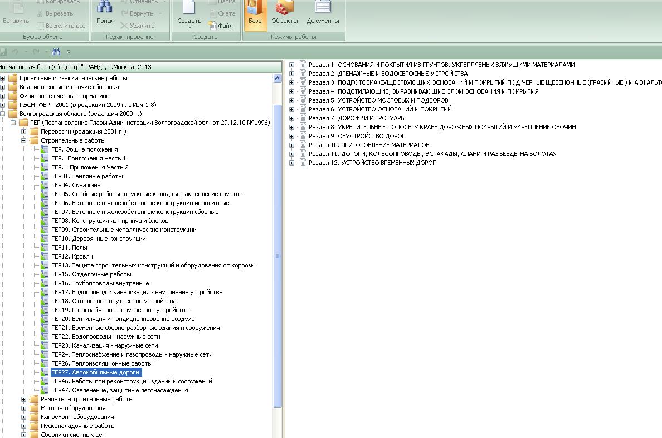Open Раздел 7. Дорожки и тротуары

[x=357, y=118]
